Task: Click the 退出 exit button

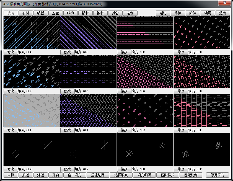Action: (x=222, y=13)
